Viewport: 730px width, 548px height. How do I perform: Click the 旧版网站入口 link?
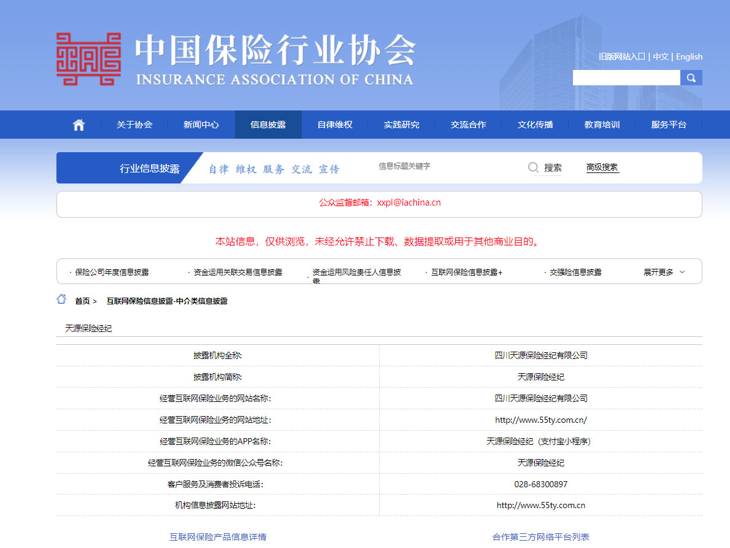(622, 57)
